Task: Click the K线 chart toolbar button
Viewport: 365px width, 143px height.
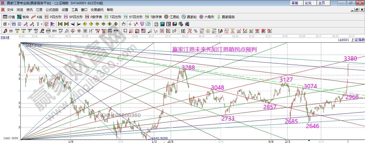Action: tap(37, 17)
